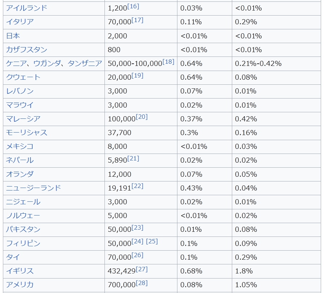The image size is (324, 293).
Task: Open the アイルランド country link
Action: pyautogui.click(x=26, y=8)
